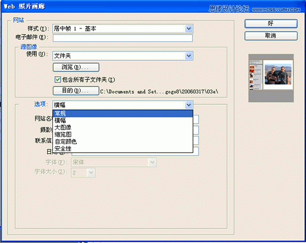Select 大图像 from the options list

[123, 128]
